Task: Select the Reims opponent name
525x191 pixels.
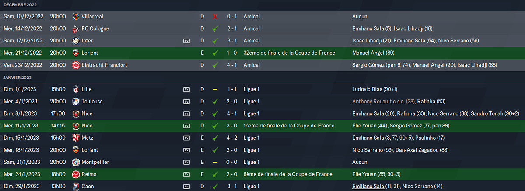Action: [89, 174]
